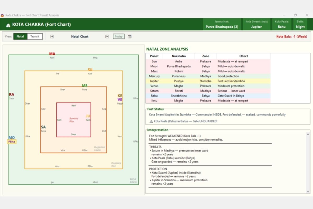This screenshot has height=209, width=313.
Task: Click the Aswi nakshatra label
Action: coord(74,106)
